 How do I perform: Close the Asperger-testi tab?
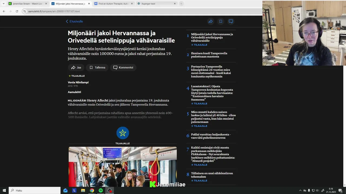pyautogui.click(x=175, y=4)
